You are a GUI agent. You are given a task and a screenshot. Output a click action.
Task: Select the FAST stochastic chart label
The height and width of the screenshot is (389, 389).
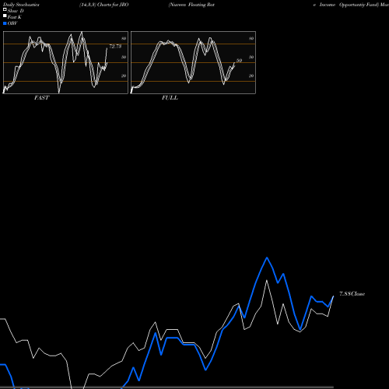point(41,98)
